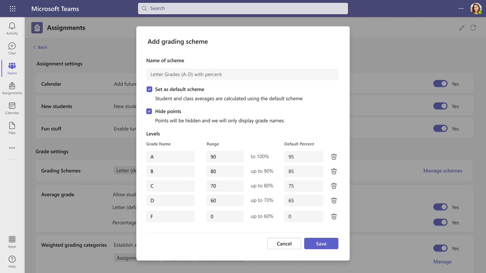This screenshot has width=486, height=273.
Task: Open the Activity feed from the sidebar
Action: coord(12,28)
